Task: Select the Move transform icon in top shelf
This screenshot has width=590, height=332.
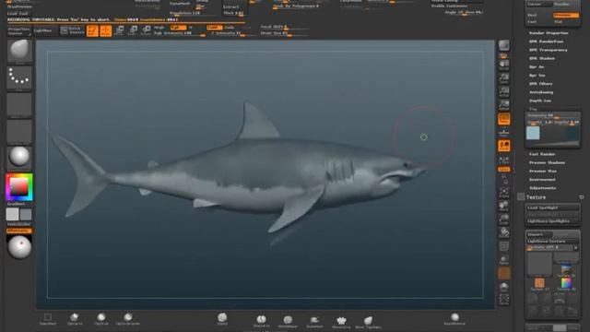Action: (120, 30)
